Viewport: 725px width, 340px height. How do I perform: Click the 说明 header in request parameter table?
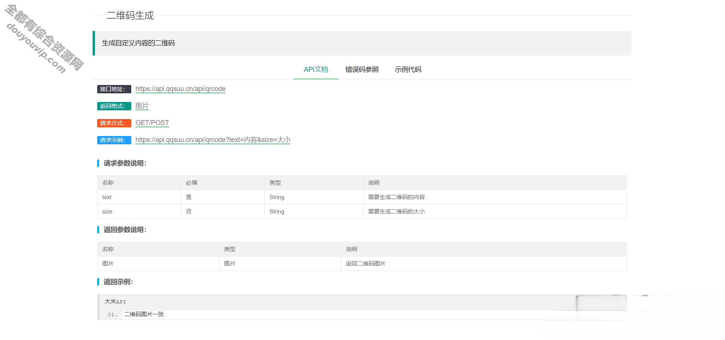[x=495, y=183]
